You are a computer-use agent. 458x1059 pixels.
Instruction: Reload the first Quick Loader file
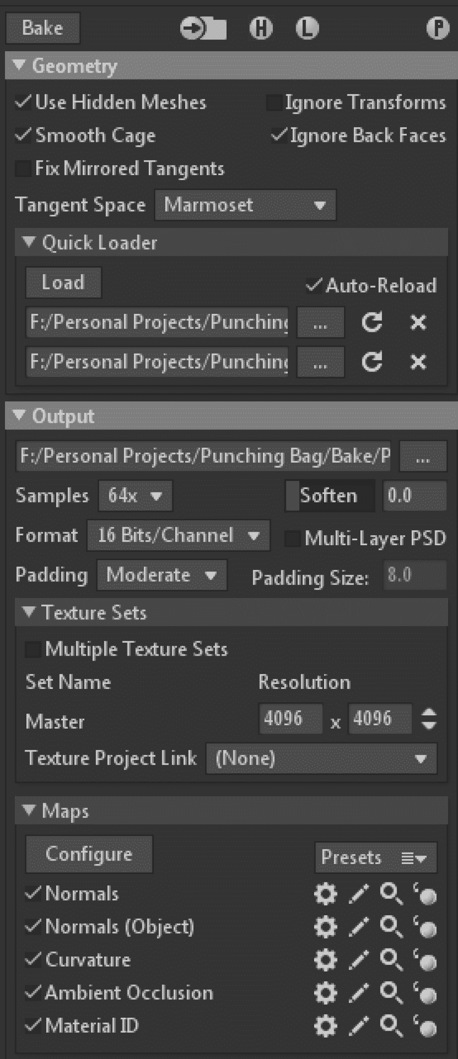pyautogui.click(x=372, y=322)
